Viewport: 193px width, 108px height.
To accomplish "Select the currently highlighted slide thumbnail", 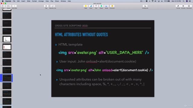I will pyautogui.click(x=7, y=78).
